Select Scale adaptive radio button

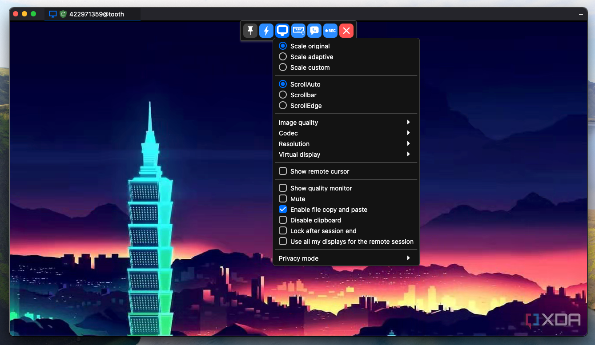(283, 56)
